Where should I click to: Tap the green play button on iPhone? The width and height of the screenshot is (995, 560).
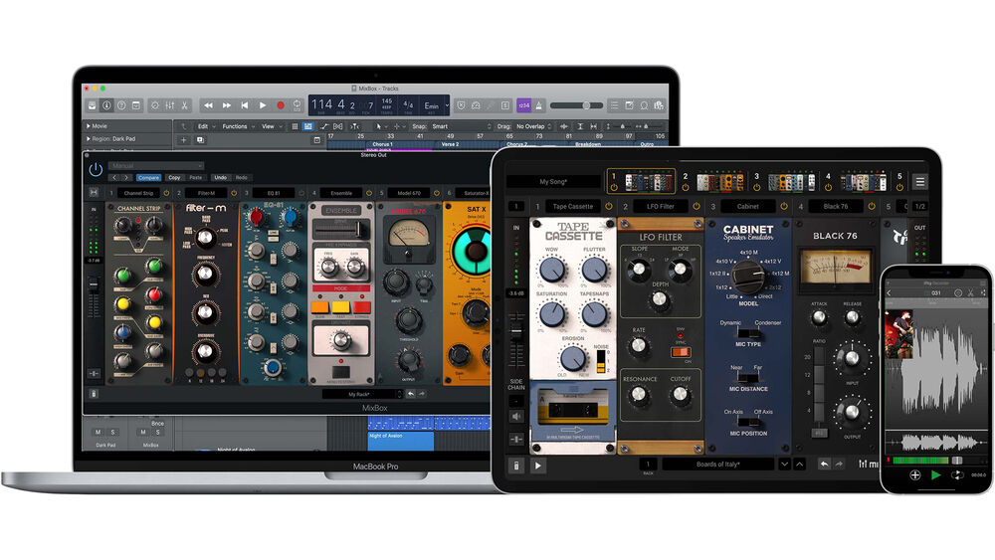[935, 475]
